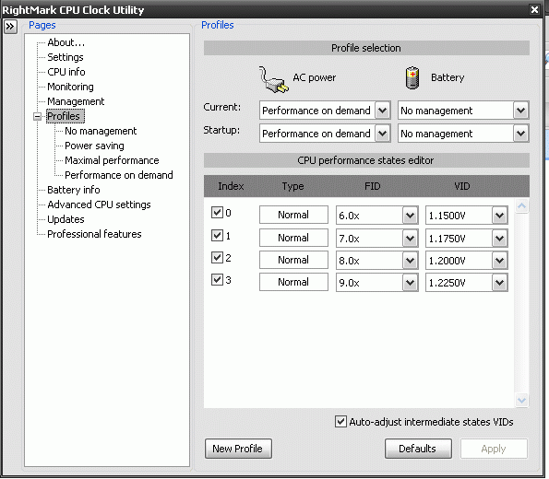Image resolution: width=549 pixels, height=479 pixels.
Task: Click the Battery icon
Action: pos(412,78)
